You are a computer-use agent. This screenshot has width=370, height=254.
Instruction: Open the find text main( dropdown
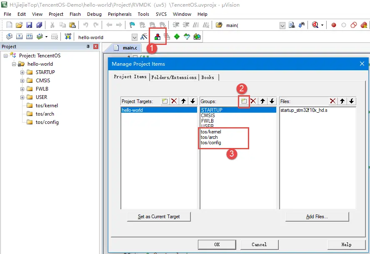(282, 25)
